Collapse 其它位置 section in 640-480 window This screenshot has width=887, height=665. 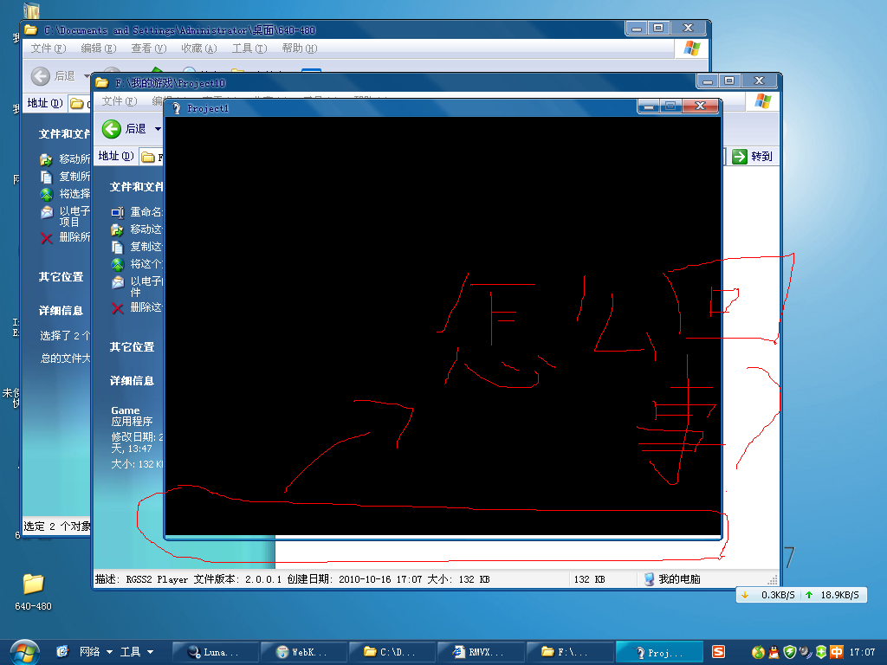(62, 277)
